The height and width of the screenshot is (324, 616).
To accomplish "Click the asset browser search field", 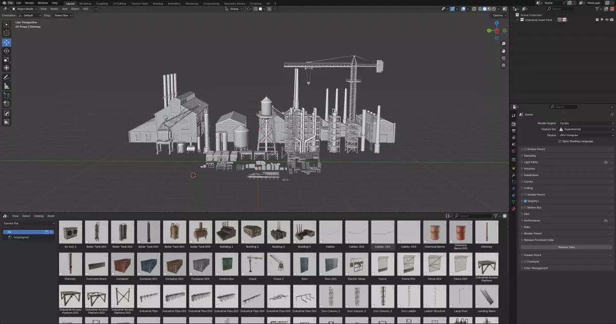I will tap(473, 216).
